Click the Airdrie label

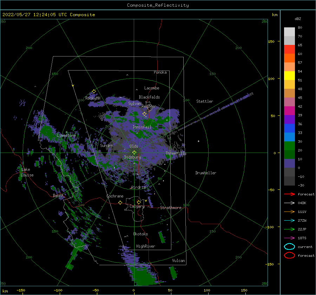(138, 187)
